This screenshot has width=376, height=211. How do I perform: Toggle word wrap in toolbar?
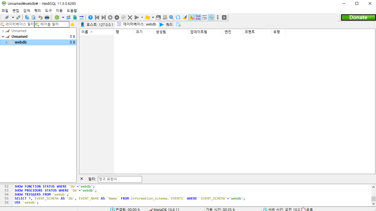[204, 17]
